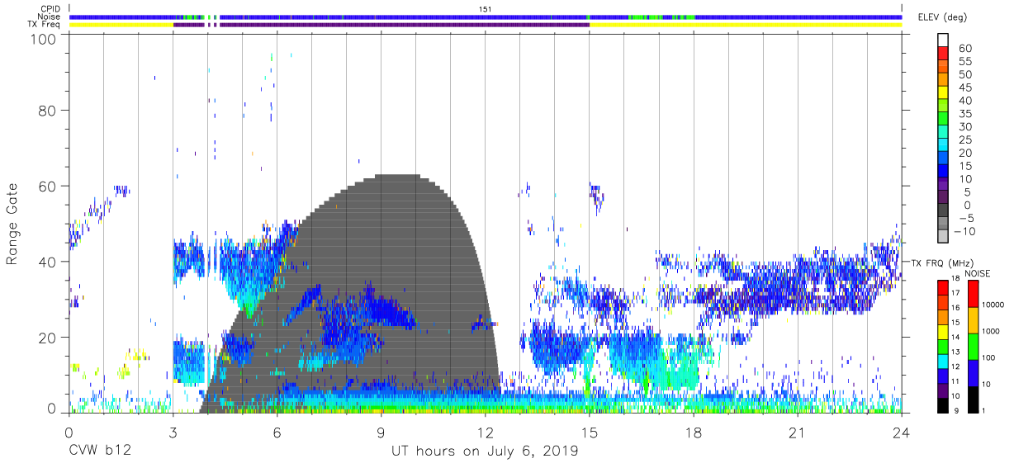Click the 9 hour tick label
Image resolution: width=1014 pixels, height=468 pixels.
pos(381,432)
